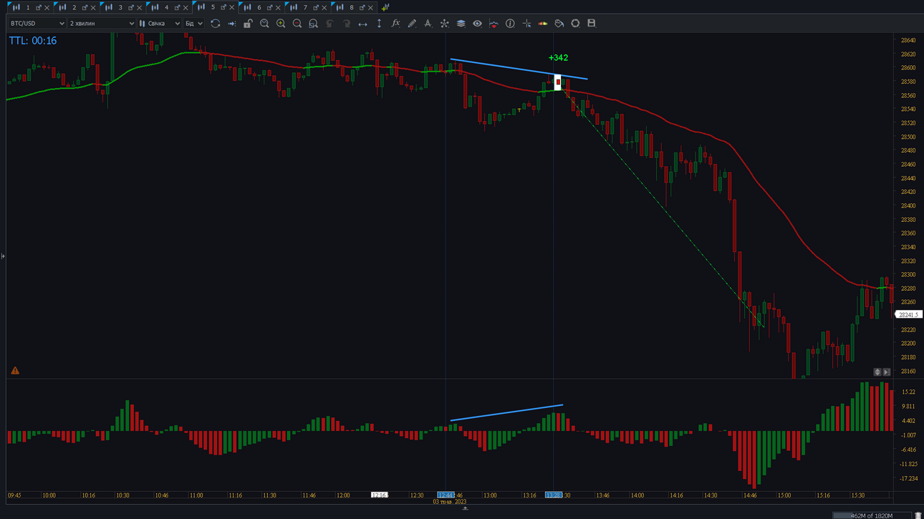Detach chart tab 5 into a window

pyautogui.click(x=223, y=7)
